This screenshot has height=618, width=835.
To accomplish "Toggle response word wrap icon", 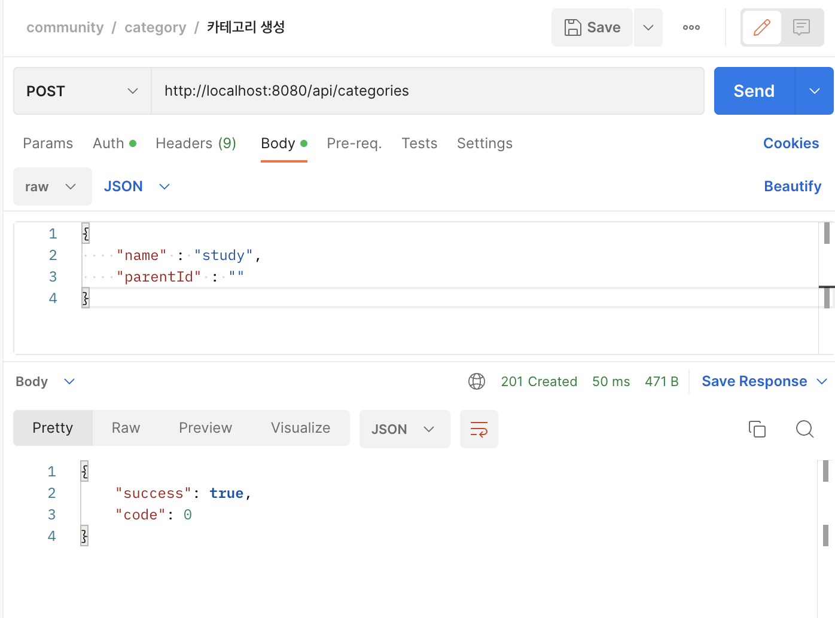I will [479, 429].
